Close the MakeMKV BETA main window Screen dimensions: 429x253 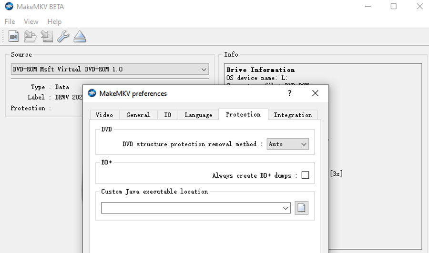pos(419,6)
